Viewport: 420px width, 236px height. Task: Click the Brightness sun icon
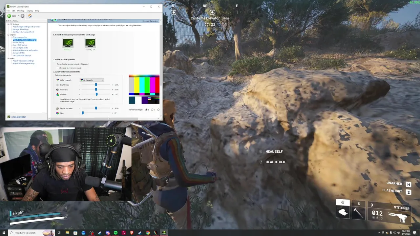click(x=57, y=85)
